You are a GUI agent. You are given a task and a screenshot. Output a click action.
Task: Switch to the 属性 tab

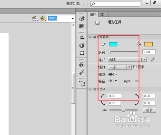(93, 15)
